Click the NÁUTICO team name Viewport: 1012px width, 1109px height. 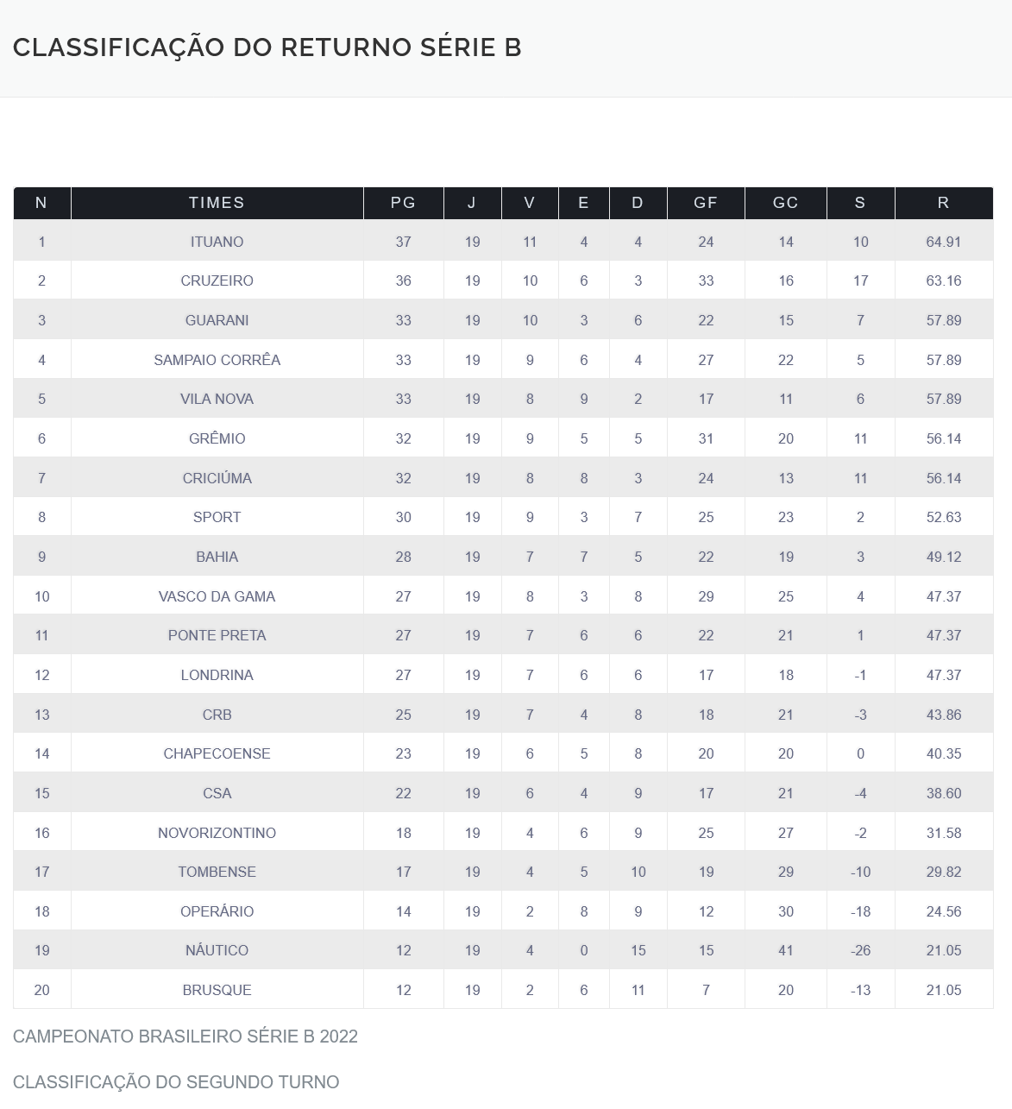pos(217,950)
